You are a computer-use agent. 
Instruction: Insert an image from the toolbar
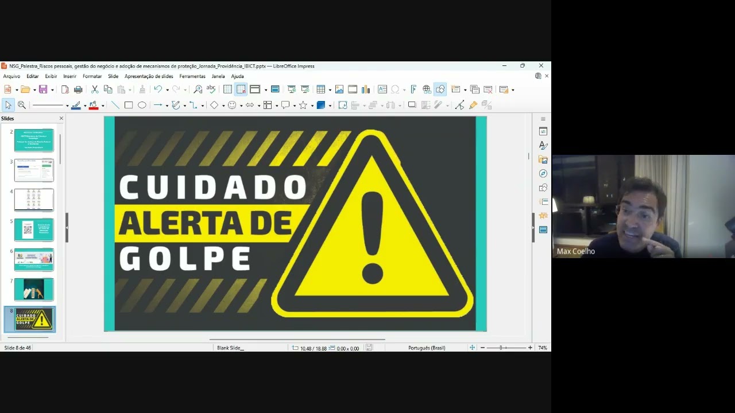pyautogui.click(x=339, y=89)
